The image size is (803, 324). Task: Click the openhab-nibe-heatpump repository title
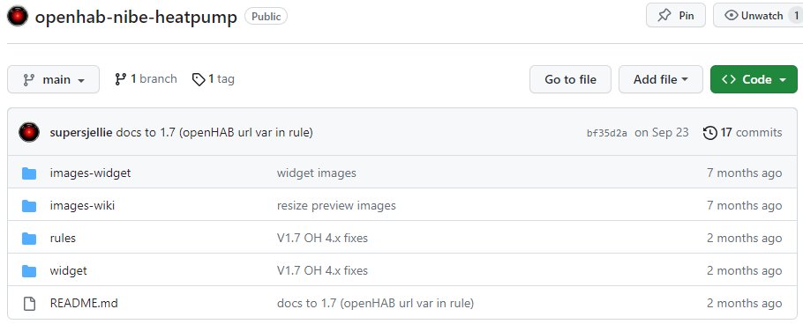136,17
